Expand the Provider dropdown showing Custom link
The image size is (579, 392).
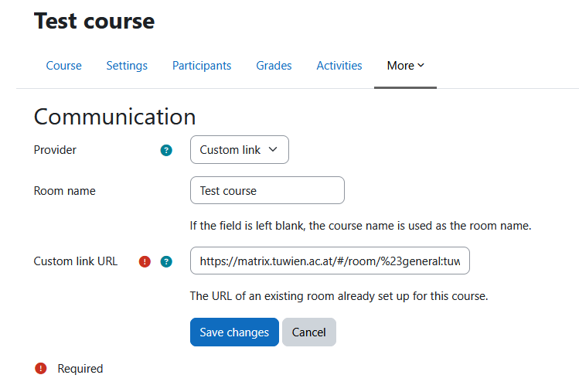239,150
